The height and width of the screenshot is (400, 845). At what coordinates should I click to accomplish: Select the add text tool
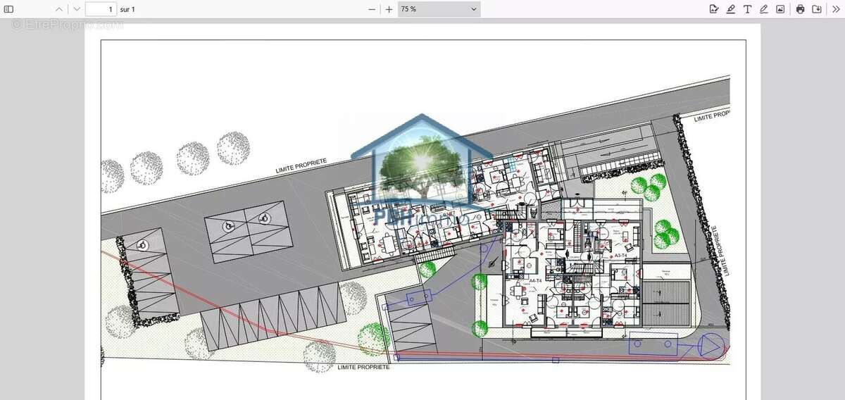[747, 9]
